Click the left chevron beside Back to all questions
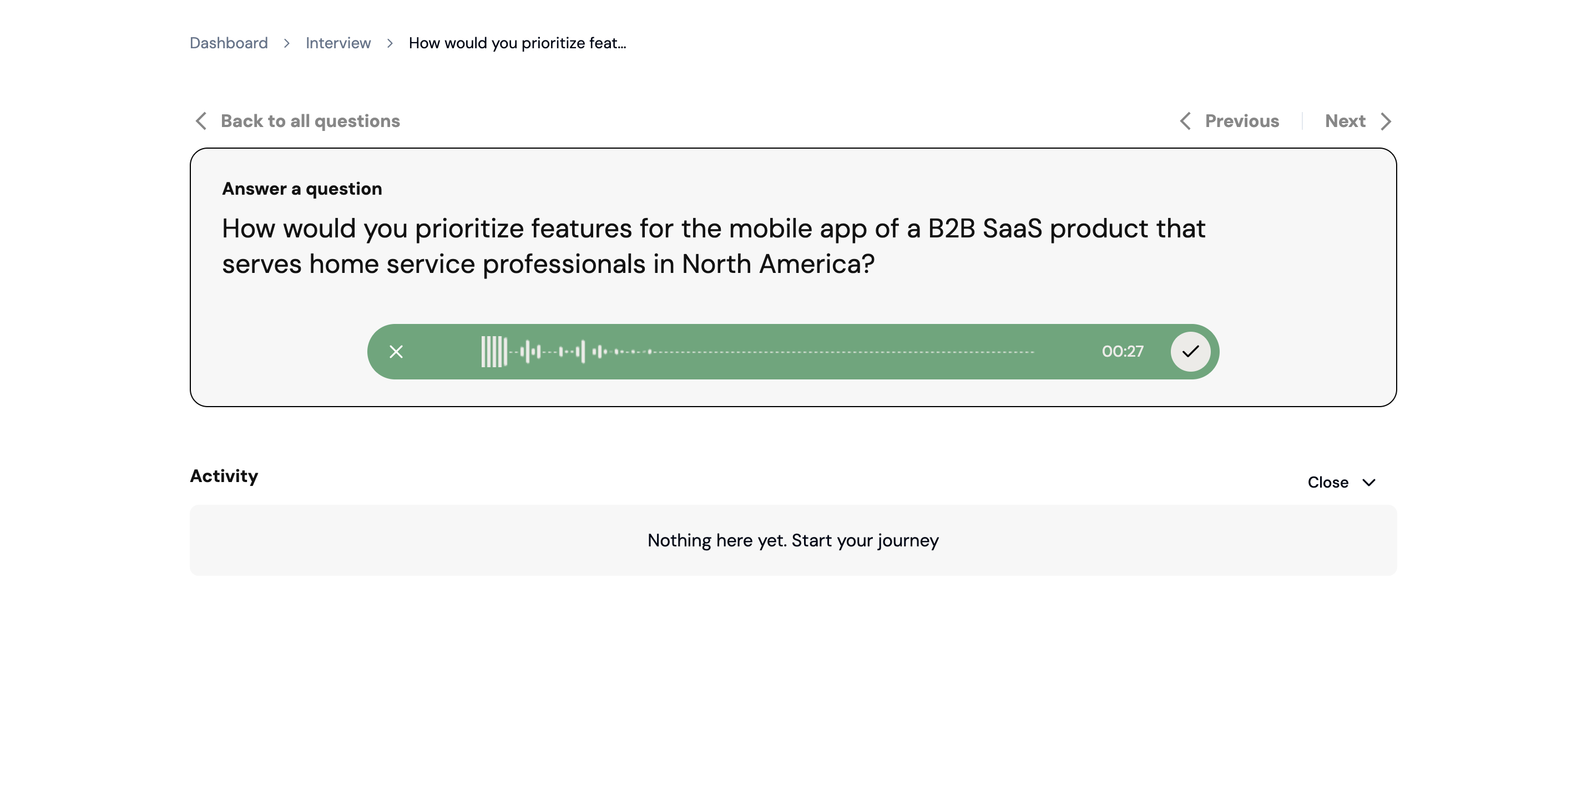The width and height of the screenshot is (1587, 811). (x=201, y=121)
